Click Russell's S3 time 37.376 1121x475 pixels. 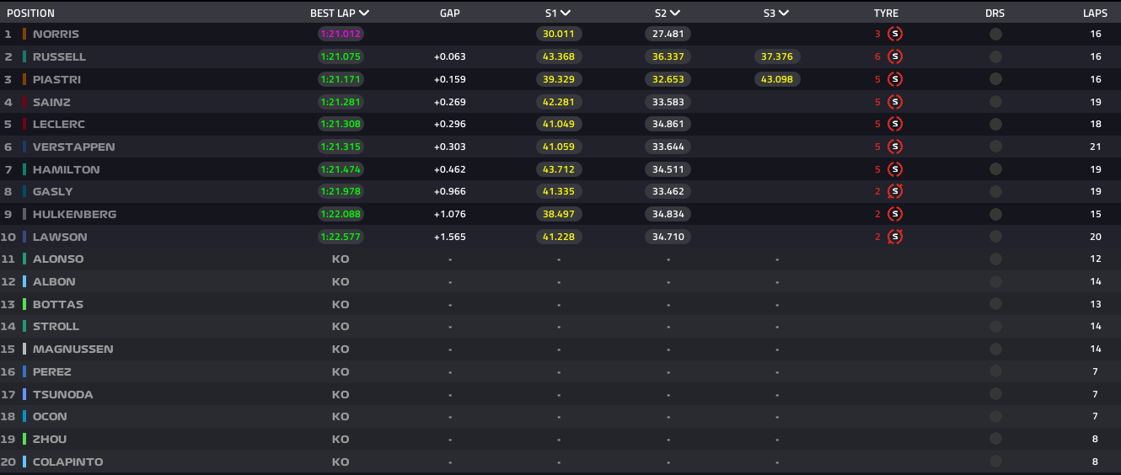(x=777, y=56)
